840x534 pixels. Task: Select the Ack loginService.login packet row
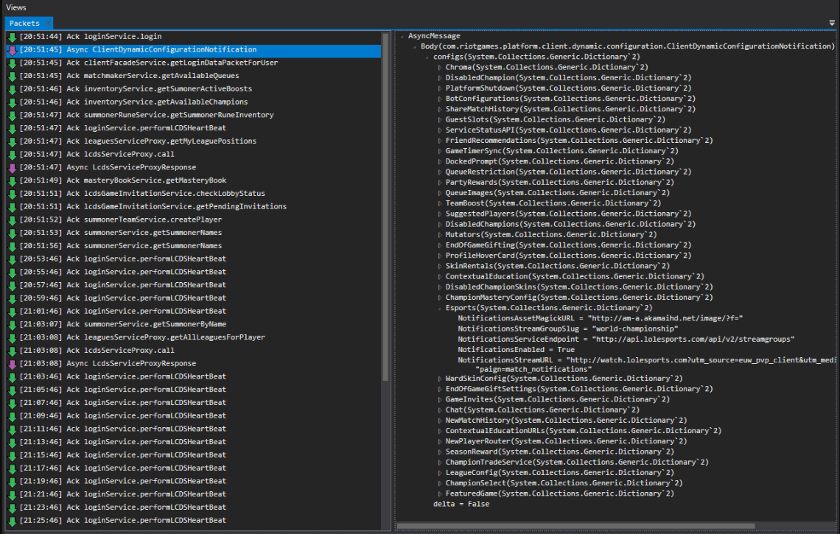(x=193, y=36)
